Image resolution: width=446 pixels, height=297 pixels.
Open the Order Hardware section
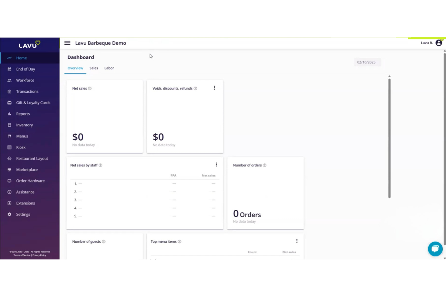click(9, 181)
